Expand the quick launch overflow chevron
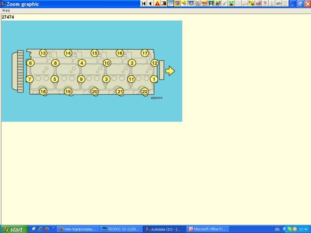Screen dimensions: 311x233 coord(53,228)
